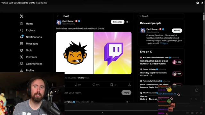Go back using the Post arrow

pyautogui.click(x=57, y=16)
